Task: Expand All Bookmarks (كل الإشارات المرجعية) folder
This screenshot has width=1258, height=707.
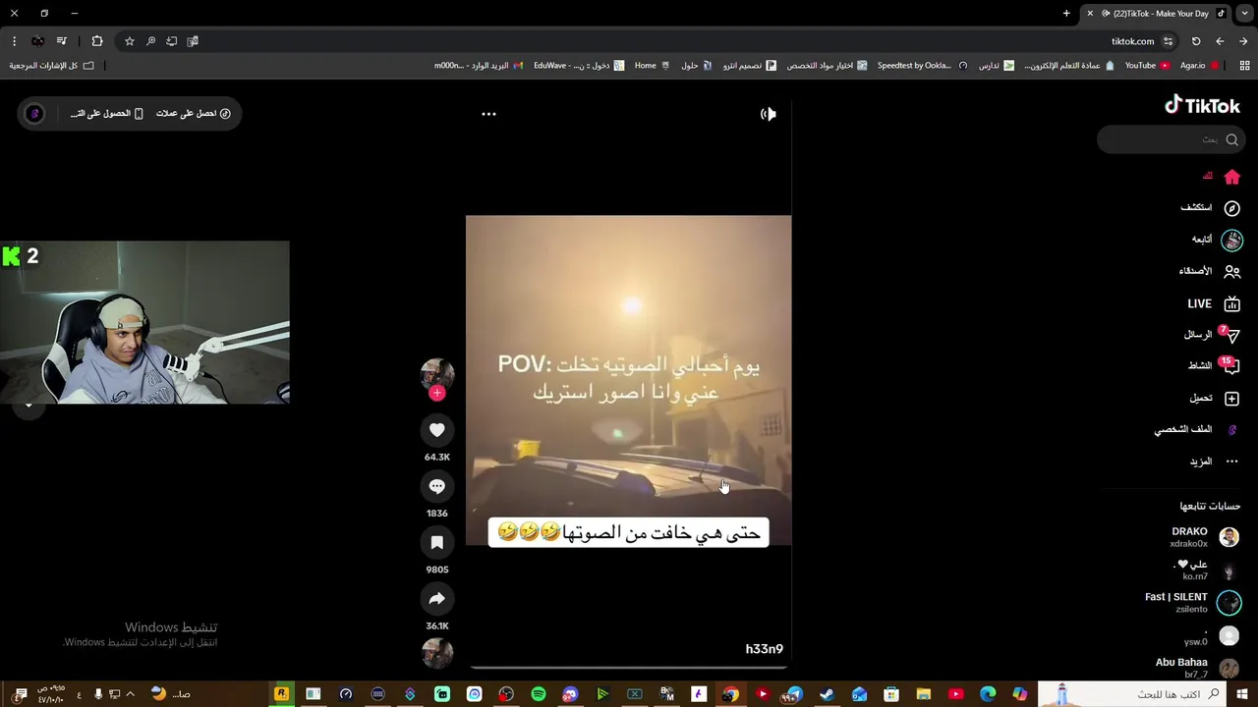Action: tap(51, 66)
